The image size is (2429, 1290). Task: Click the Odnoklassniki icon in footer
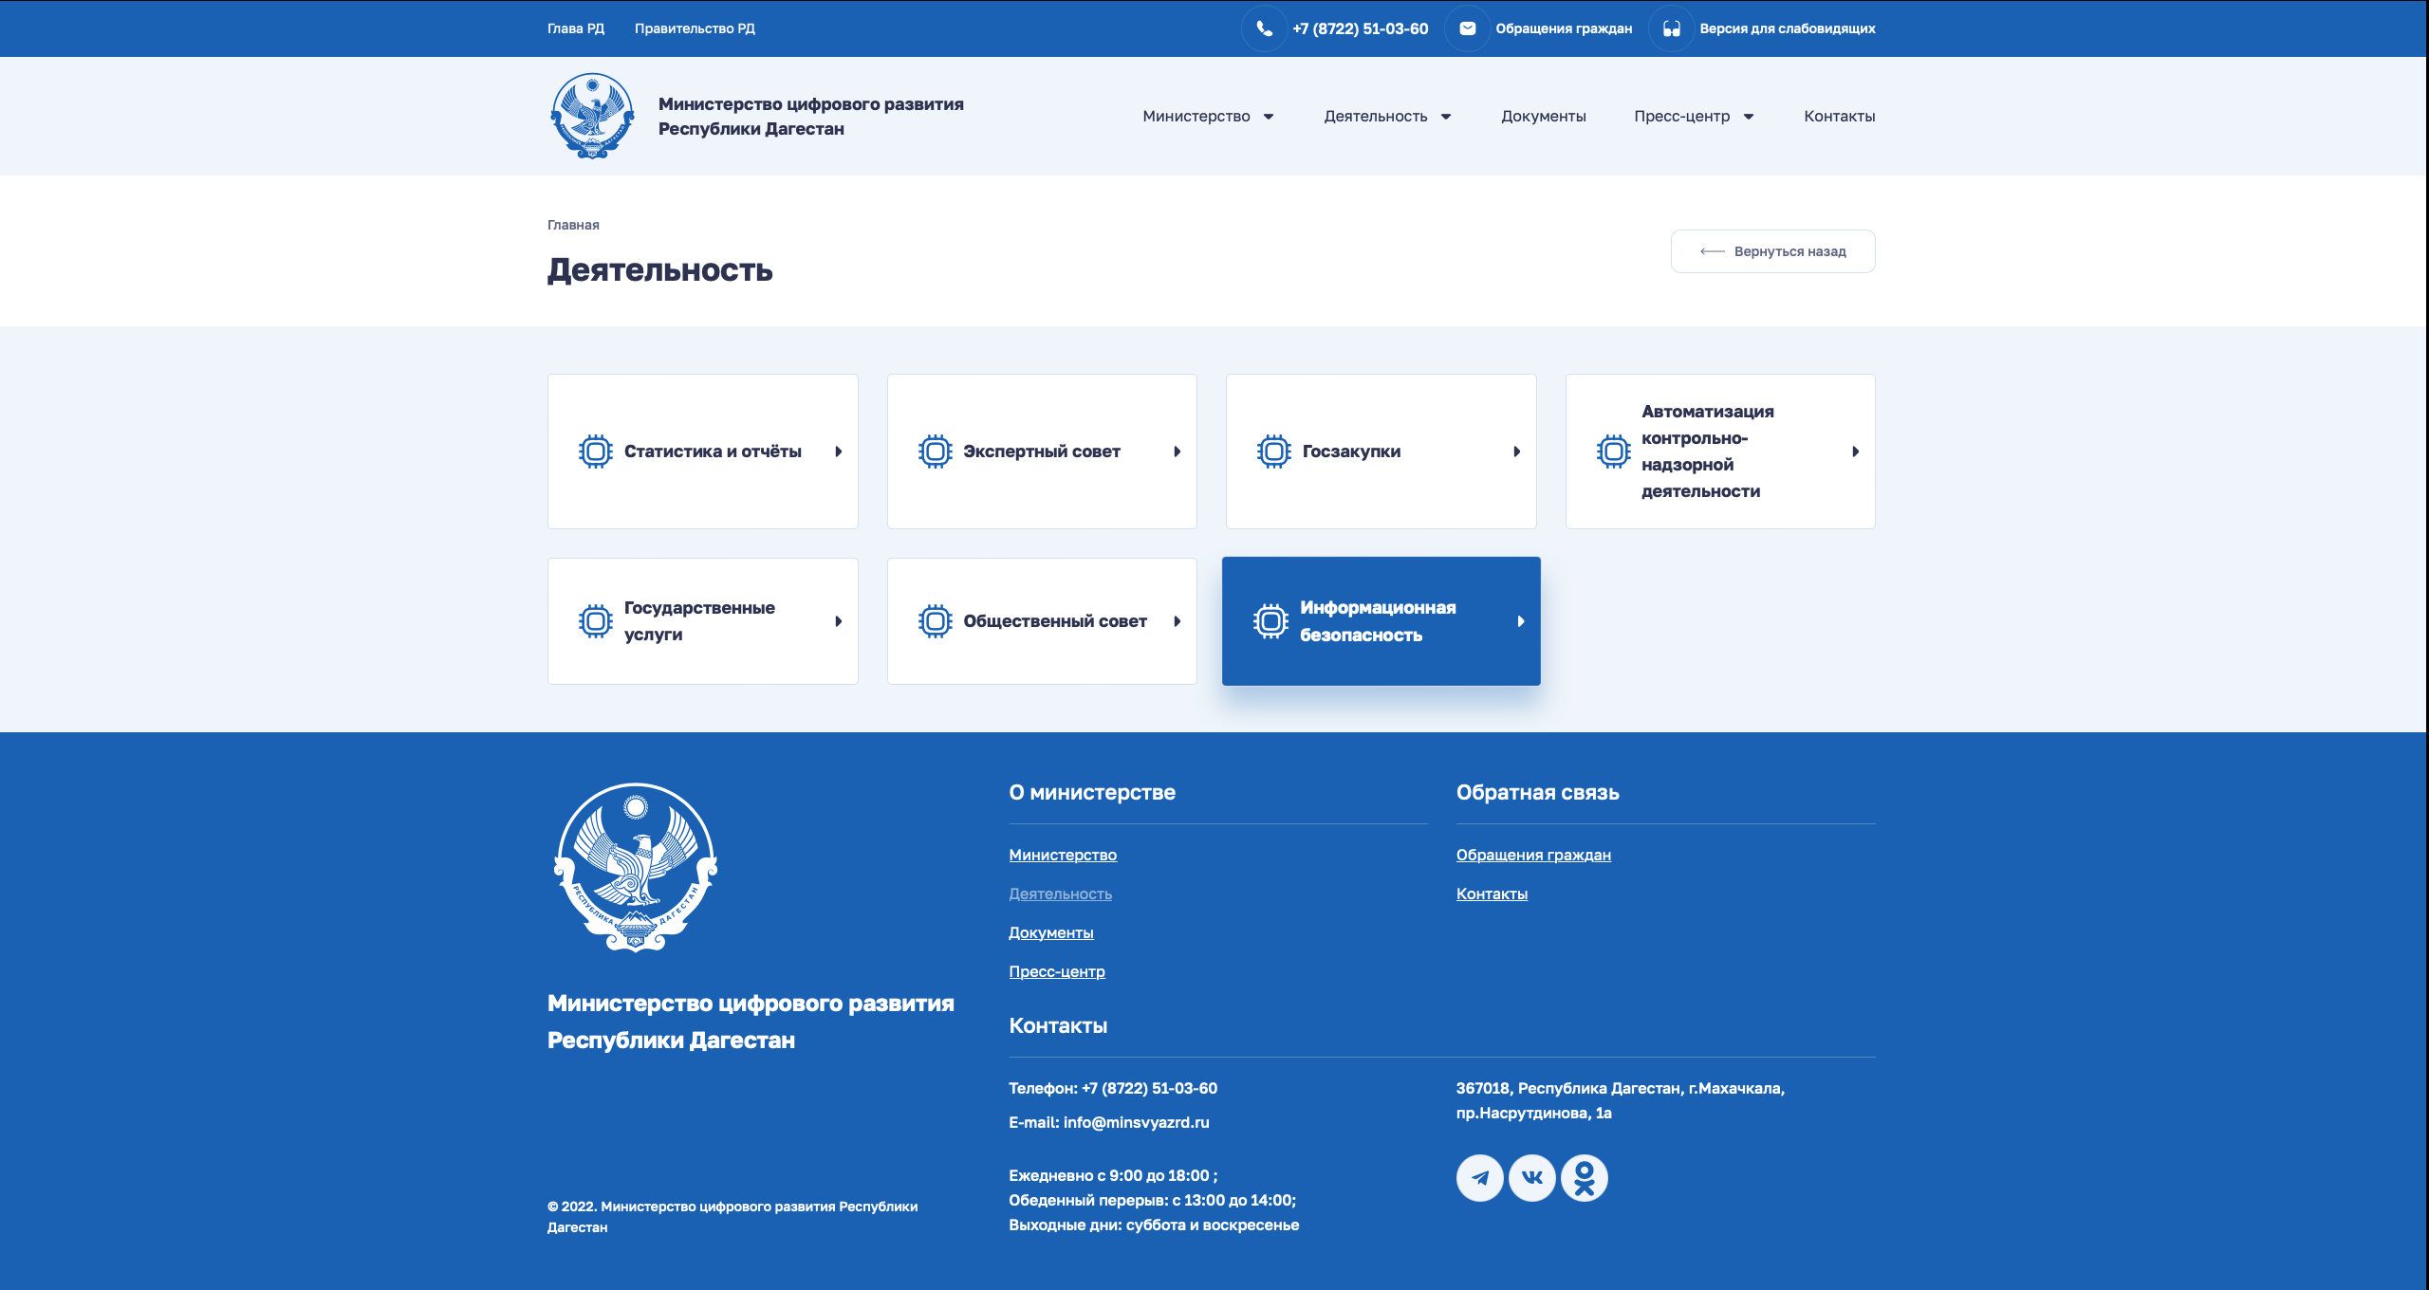click(x=1584, y=1178)
